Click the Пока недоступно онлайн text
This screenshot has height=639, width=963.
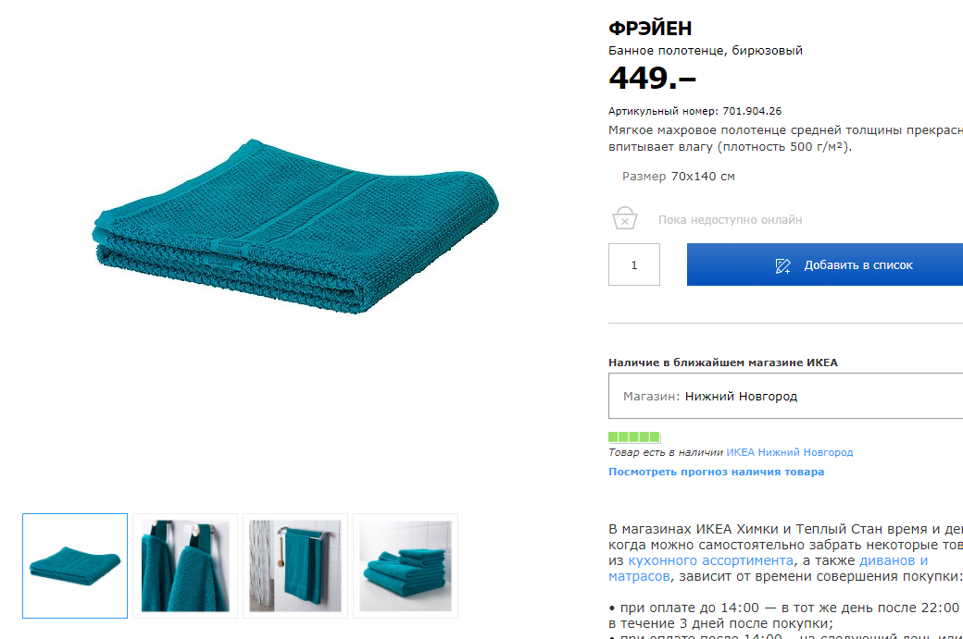(731, 219)
